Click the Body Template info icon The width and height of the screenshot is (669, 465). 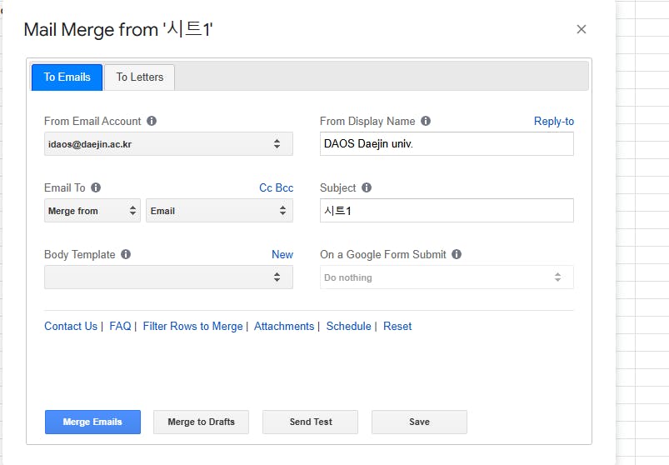click(126, 254)
